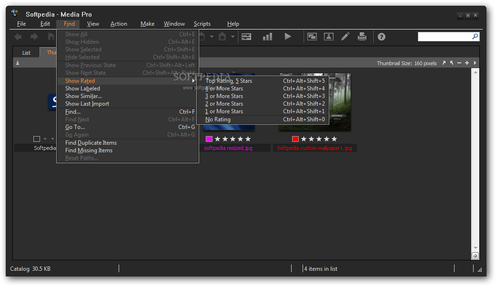Open the View menu
496x286 pixels.
point(93,24)
